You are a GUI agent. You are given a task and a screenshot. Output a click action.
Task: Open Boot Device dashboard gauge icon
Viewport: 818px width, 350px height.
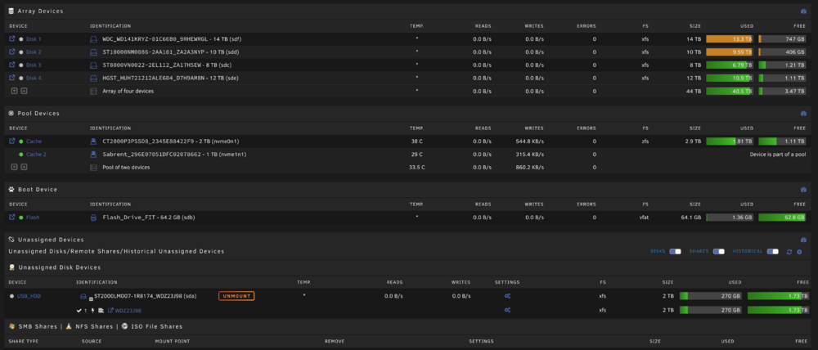(803, 190)
